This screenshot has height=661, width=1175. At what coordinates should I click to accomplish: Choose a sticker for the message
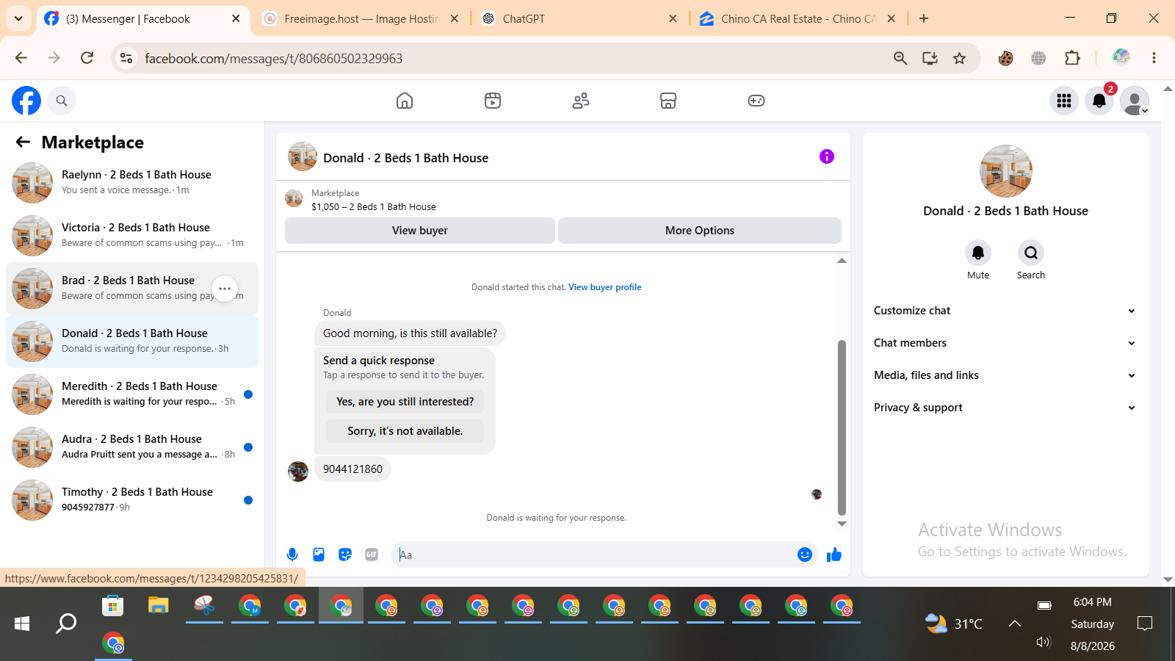[345, 555]
